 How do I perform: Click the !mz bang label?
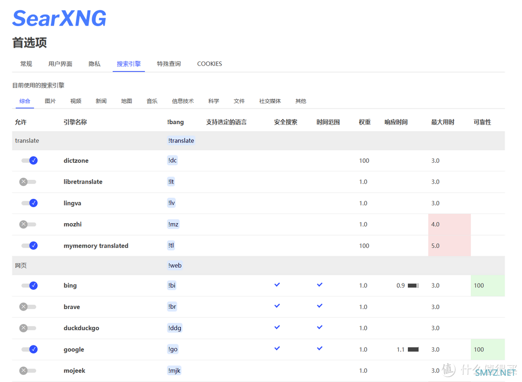[174, 224]
